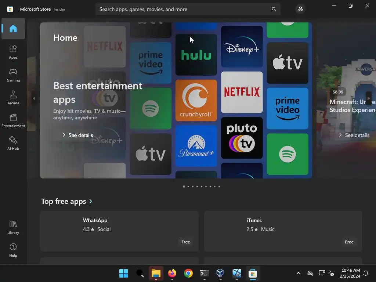Click the Hulu tile in the banner

click(196, 55)
